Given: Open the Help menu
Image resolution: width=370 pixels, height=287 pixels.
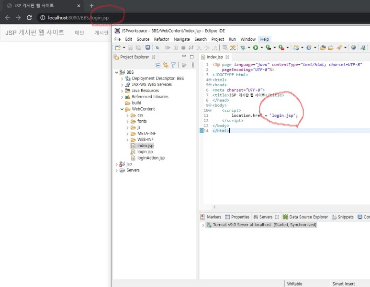Looking at the screenshot, I should pos(265,39).
